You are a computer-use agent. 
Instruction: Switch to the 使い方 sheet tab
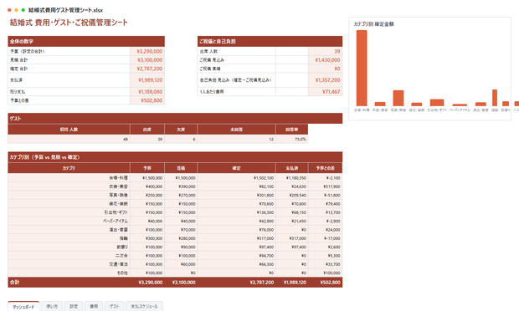[x=52, y=306]
